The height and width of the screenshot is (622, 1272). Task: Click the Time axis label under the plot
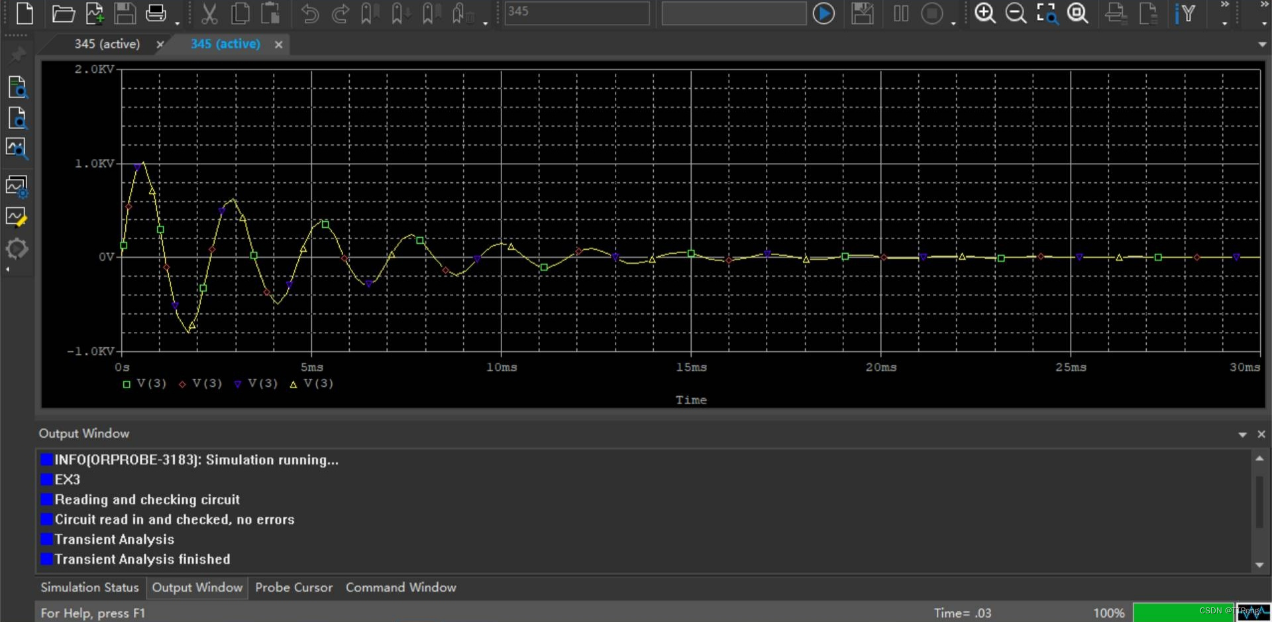coord(691,400)
